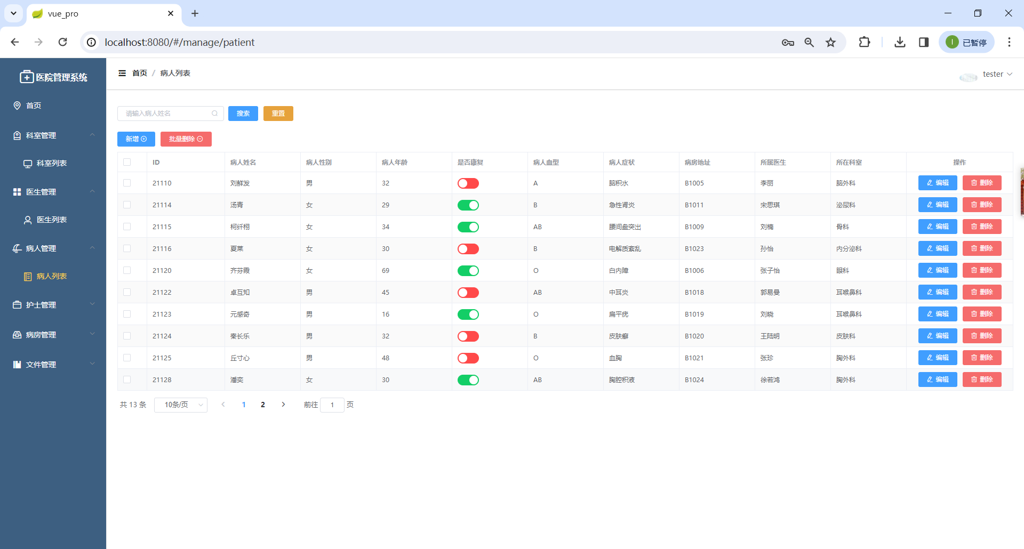The width and height of the screenshot is (1024, 549).
Task: Go back in browser history
Action: 15,42
